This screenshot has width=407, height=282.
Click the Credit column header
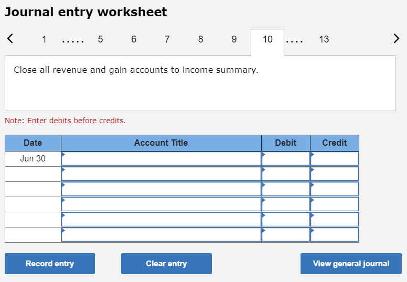coord(335,143)
